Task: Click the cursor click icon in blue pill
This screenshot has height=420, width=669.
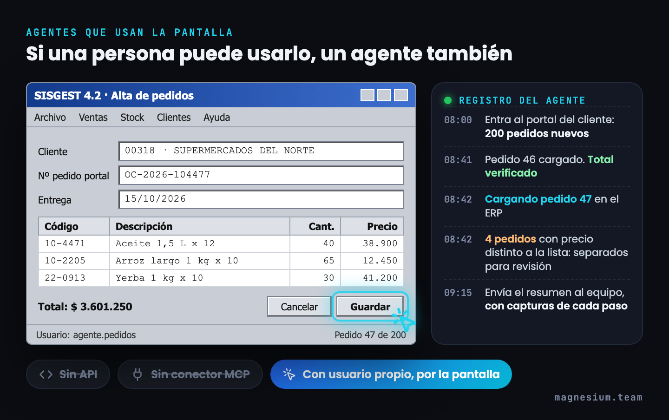Action: [x=289, y=374]
